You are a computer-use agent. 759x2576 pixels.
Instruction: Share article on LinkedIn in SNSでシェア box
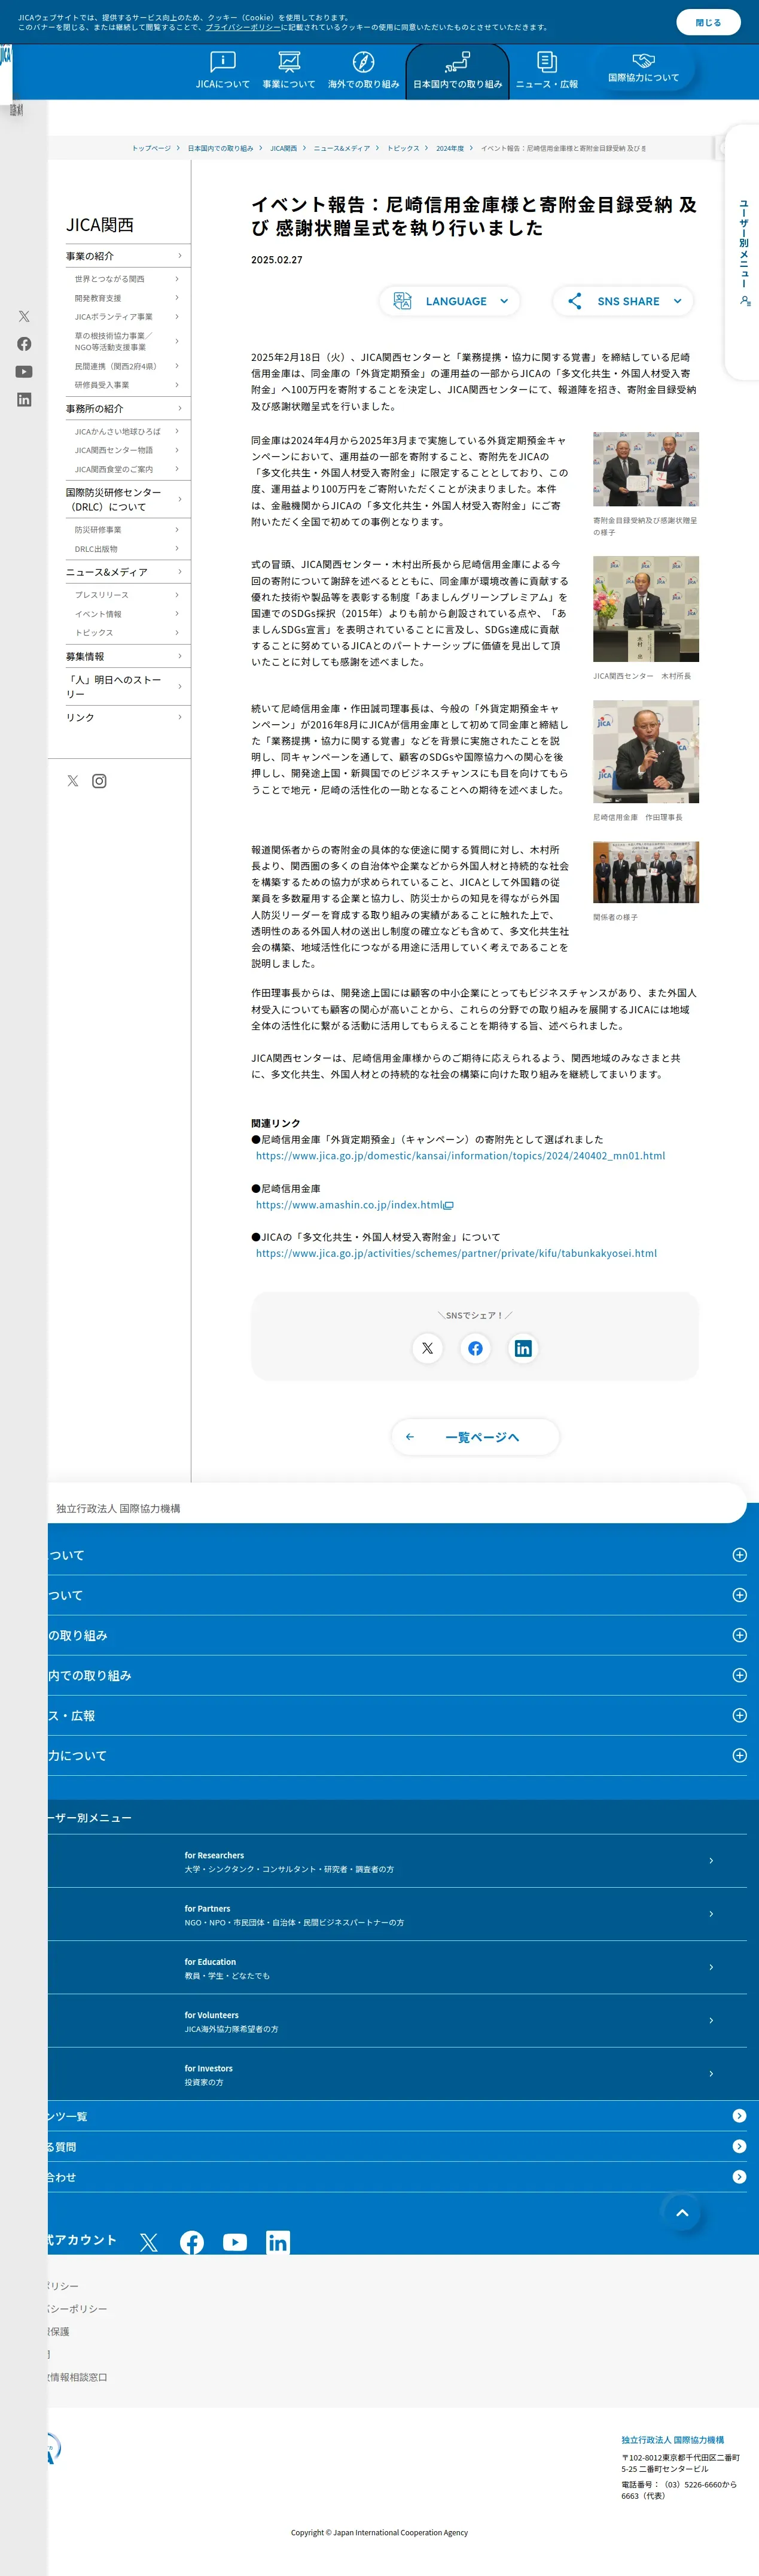(522, 1348)
